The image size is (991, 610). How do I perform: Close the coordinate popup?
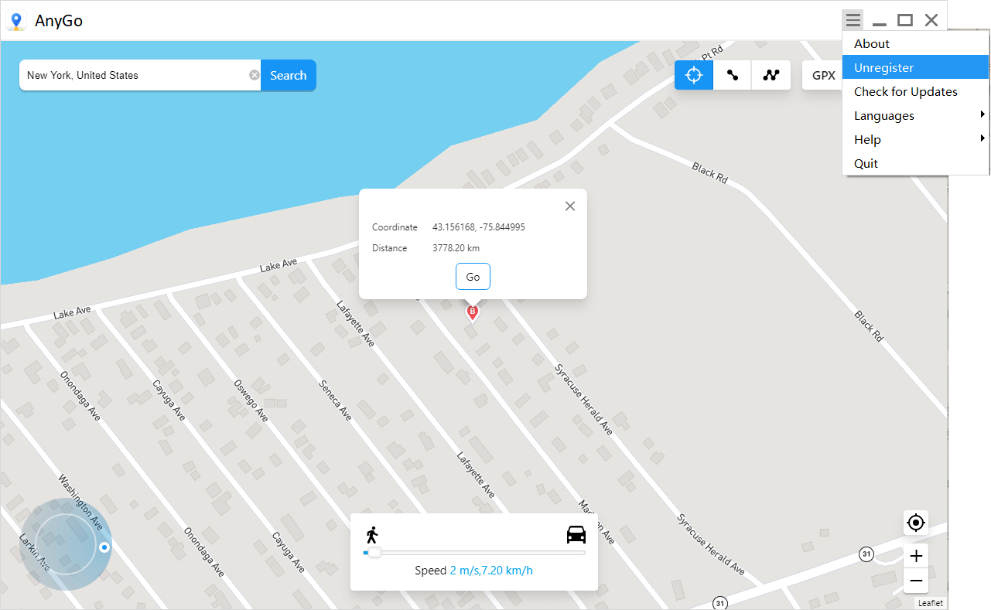[570, 206]
